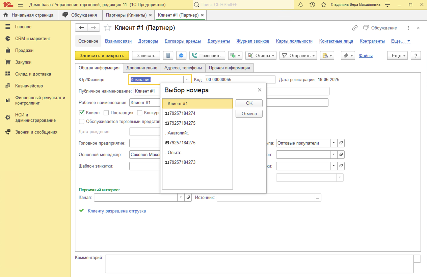Click OK in Выбор номера dialog
The image size is (427, 277).
click(249, 103)
